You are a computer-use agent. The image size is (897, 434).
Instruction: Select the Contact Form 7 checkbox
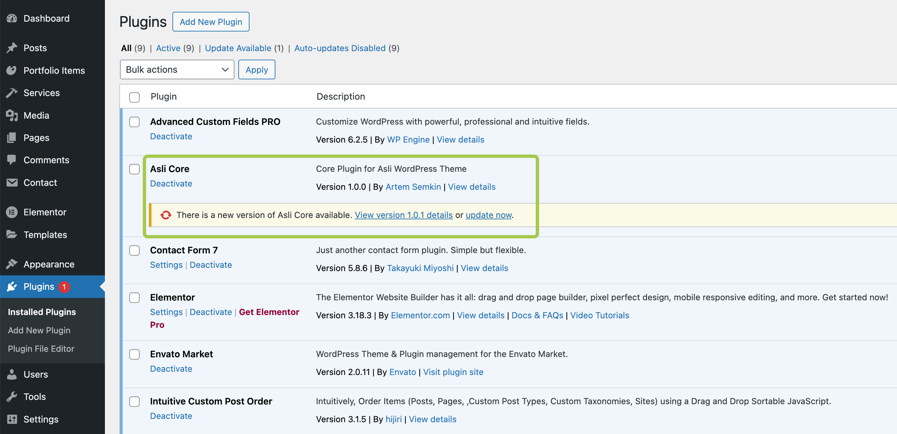coord(134,250)
